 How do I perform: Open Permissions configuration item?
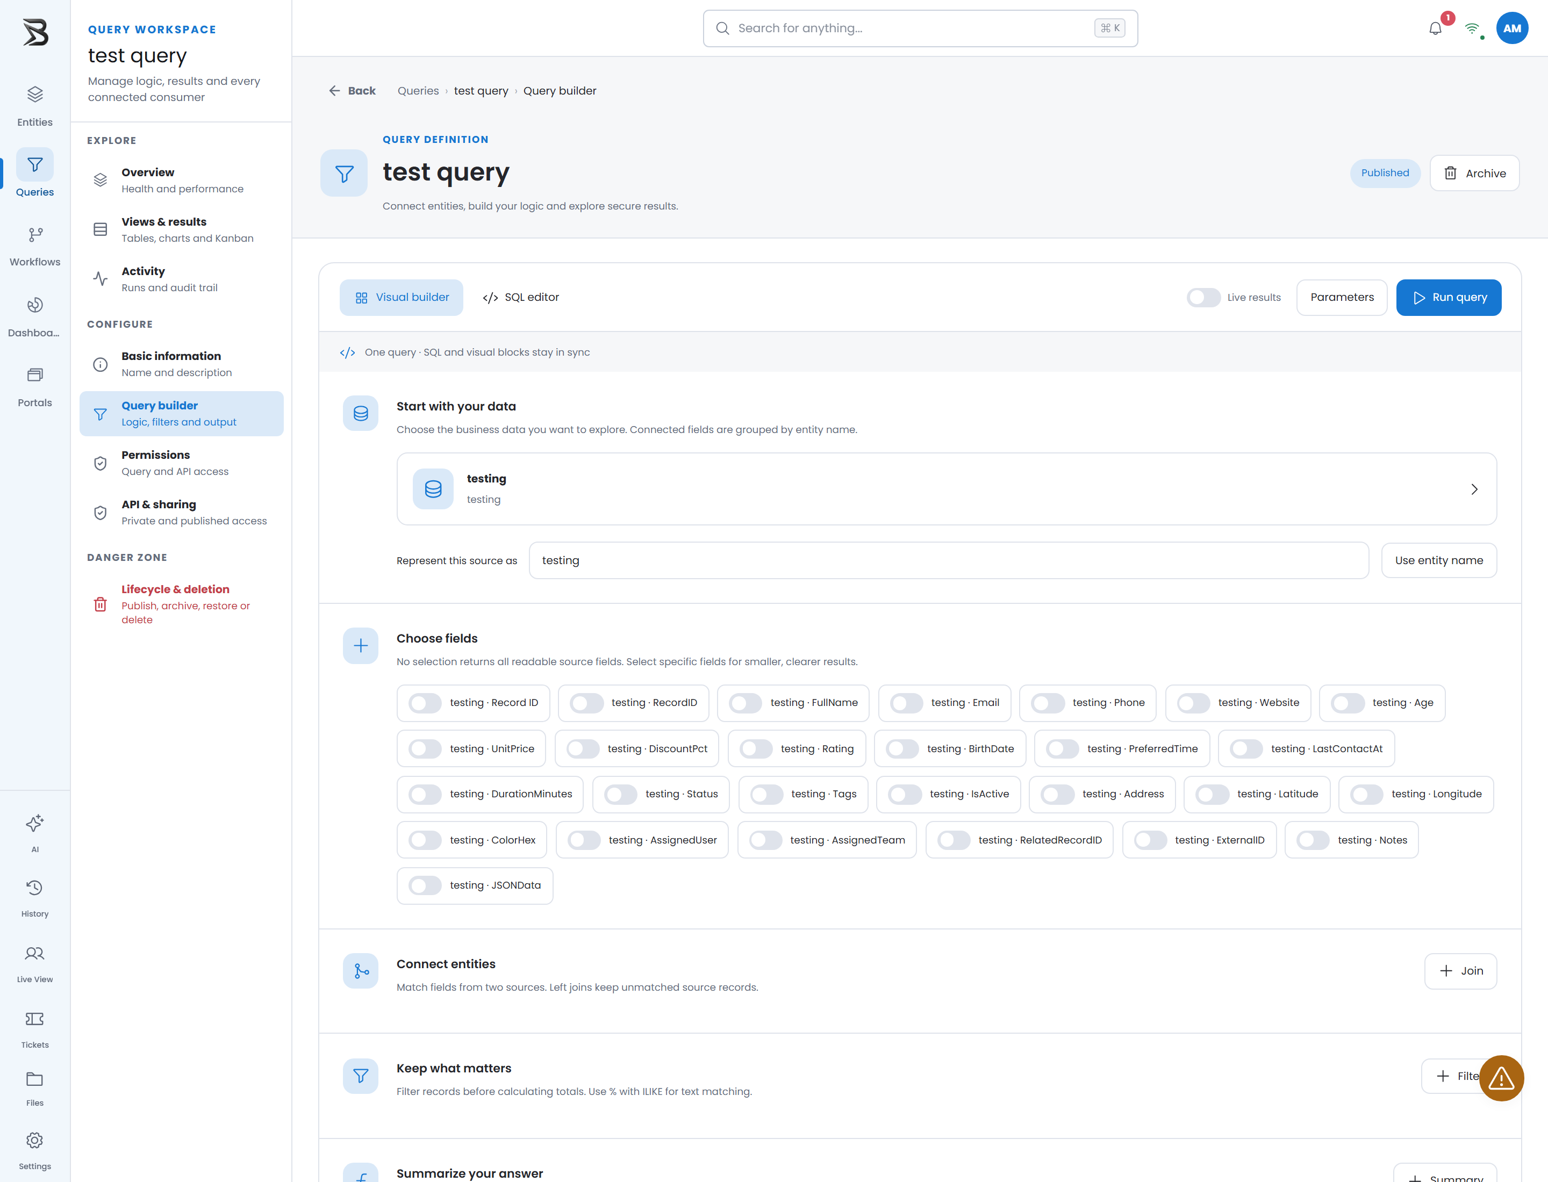pos(182,463)
